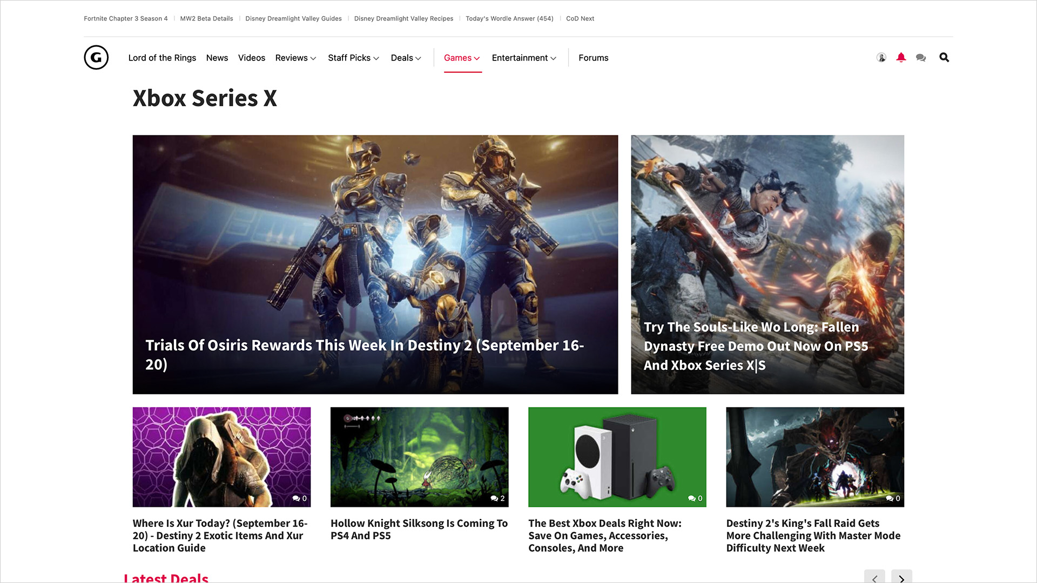Image resolution: width=1037 pixels, height=583 pixels.
Task: Go to the Forums nav item
Action: 593,58
